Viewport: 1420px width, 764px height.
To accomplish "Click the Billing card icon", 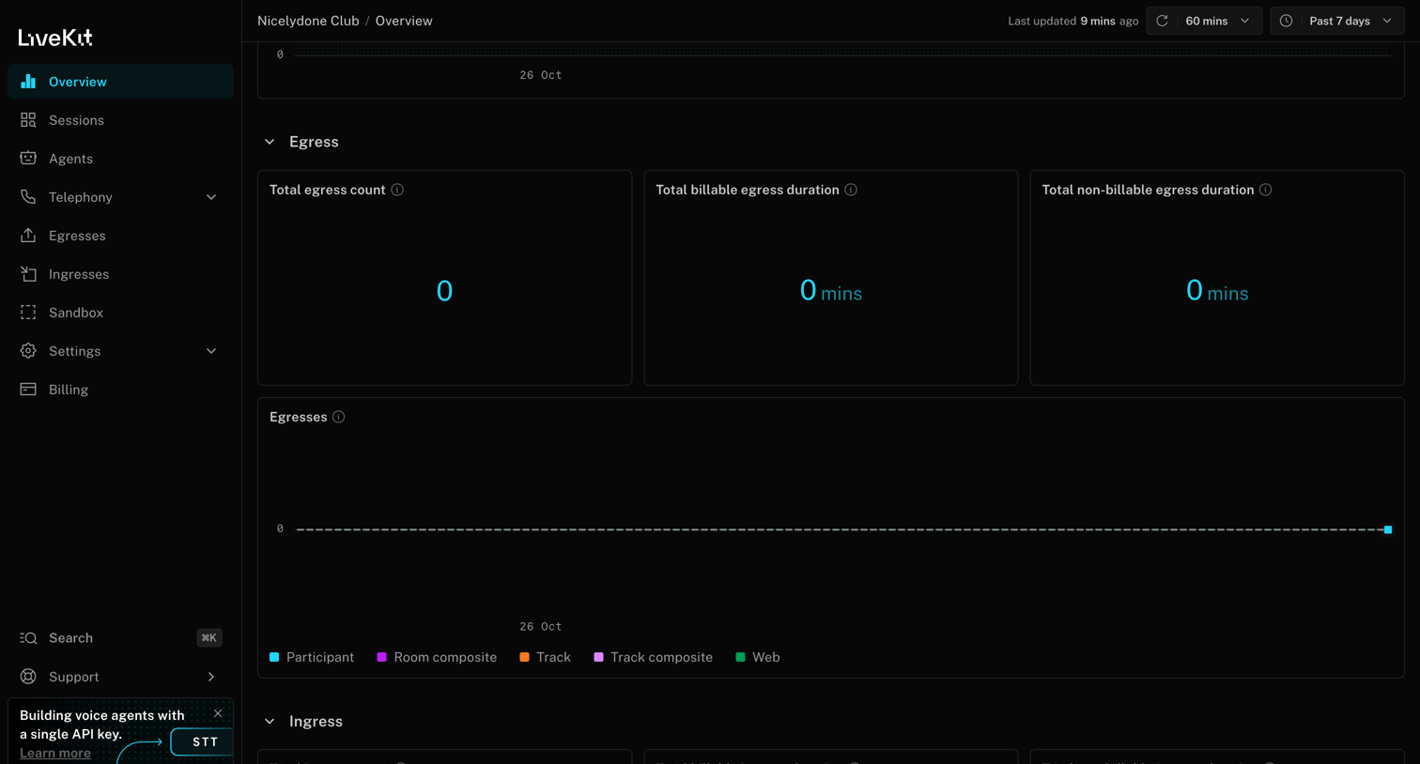I will (28, 390).
